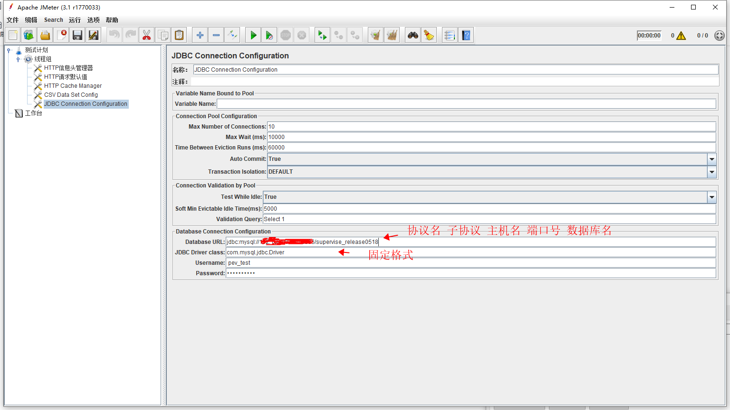Click Soft Min Evictable Idle Time field
The height and width of the screenshot is (410, 730).
pyautogui.click(x=490, y=209)
